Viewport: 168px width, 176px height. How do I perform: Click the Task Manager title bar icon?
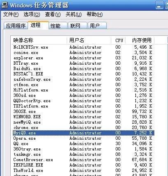pyautogui.click(x=5, y=5)
